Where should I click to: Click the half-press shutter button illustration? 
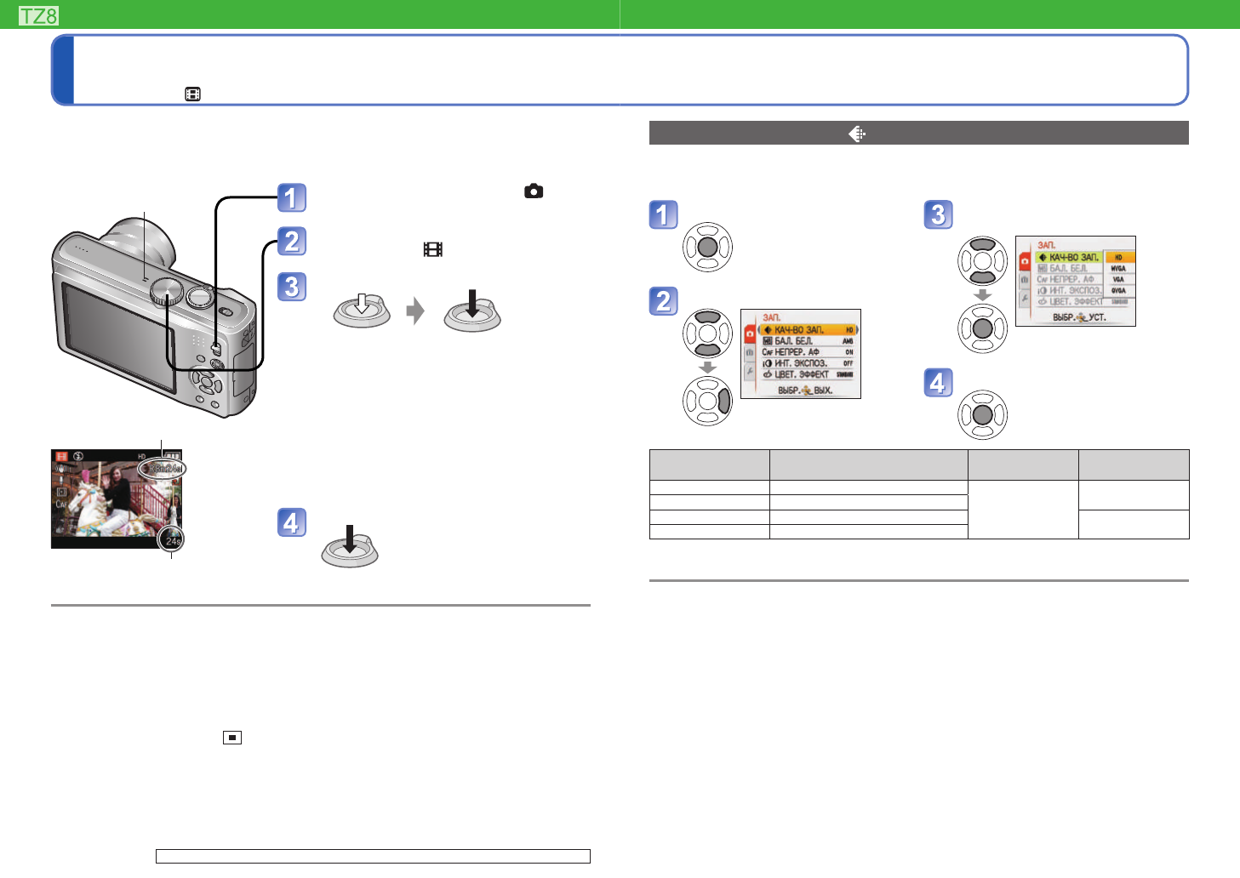point(362,311)
